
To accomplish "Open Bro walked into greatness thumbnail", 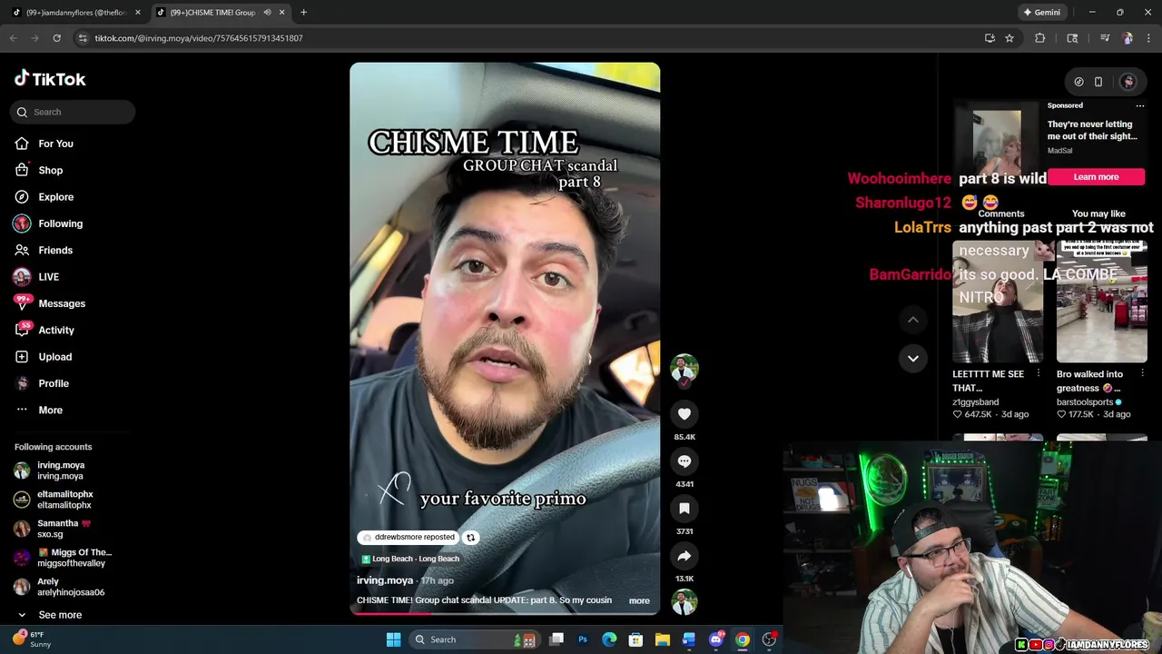I will point(1102,301).
